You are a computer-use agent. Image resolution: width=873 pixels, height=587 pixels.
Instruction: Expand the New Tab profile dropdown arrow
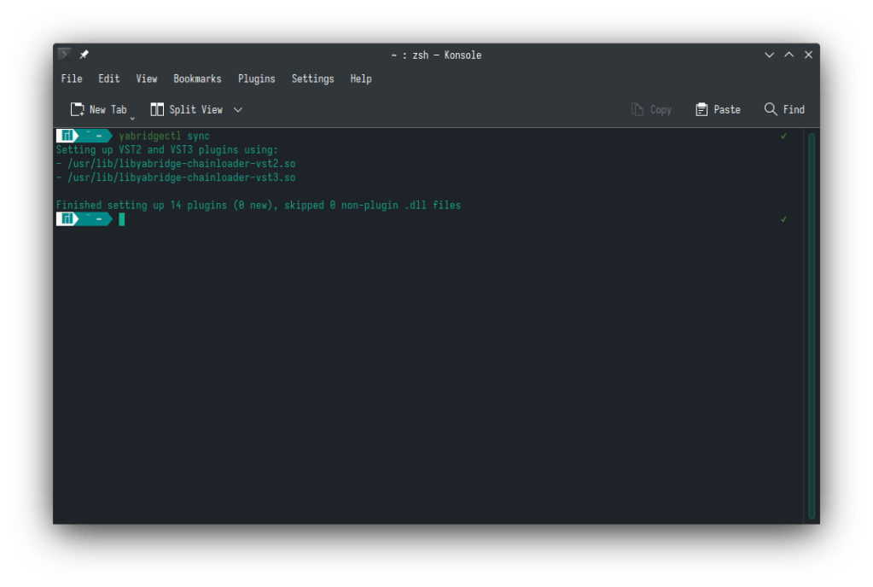click(132, 117)
